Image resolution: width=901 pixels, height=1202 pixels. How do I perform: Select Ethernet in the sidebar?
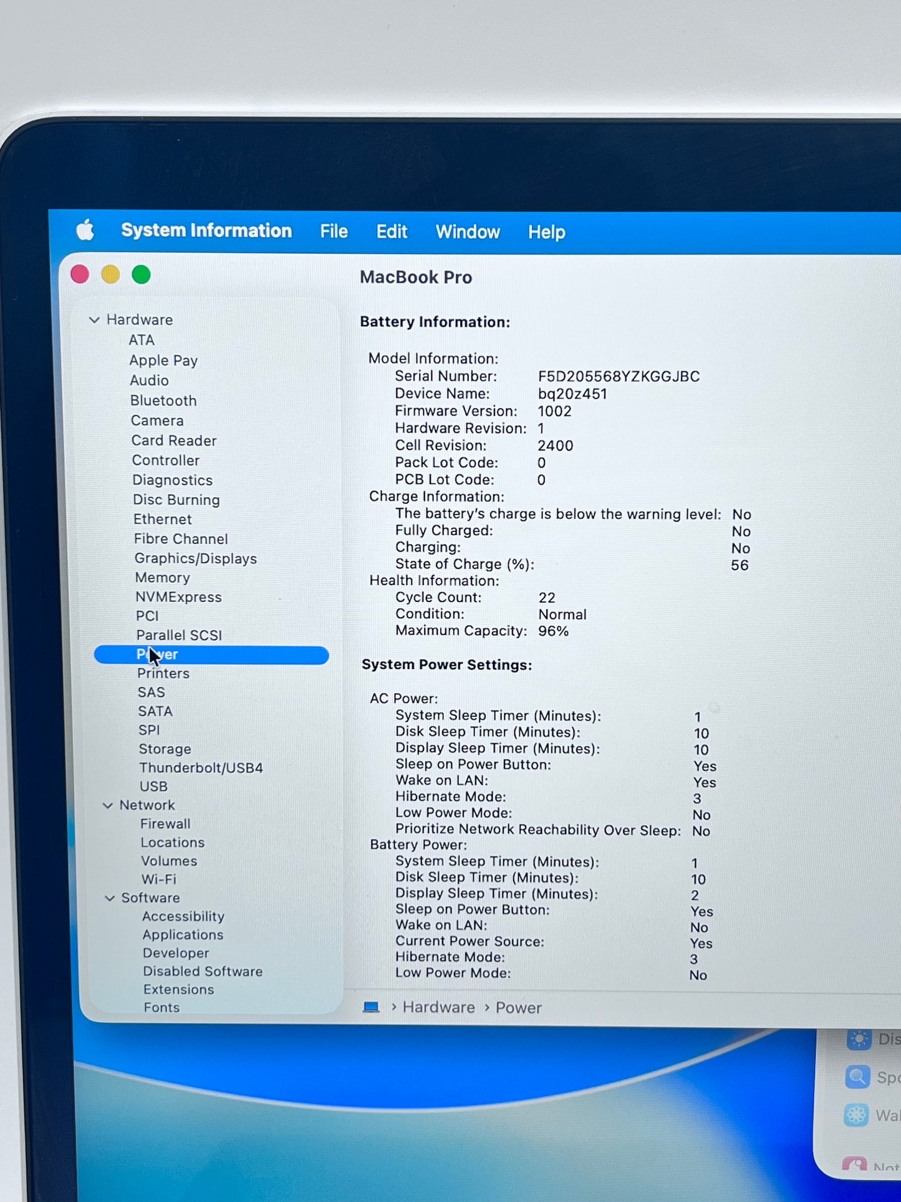click(x=163, y=519)
